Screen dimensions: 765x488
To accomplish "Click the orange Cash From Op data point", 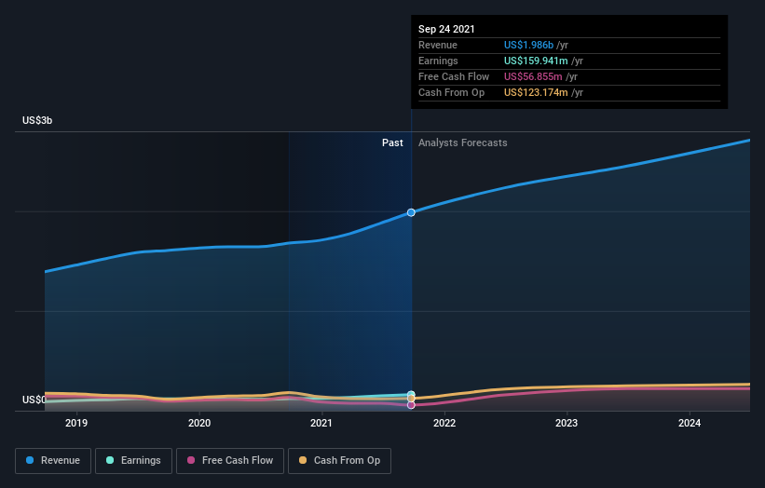I will [x=411, y=399].
